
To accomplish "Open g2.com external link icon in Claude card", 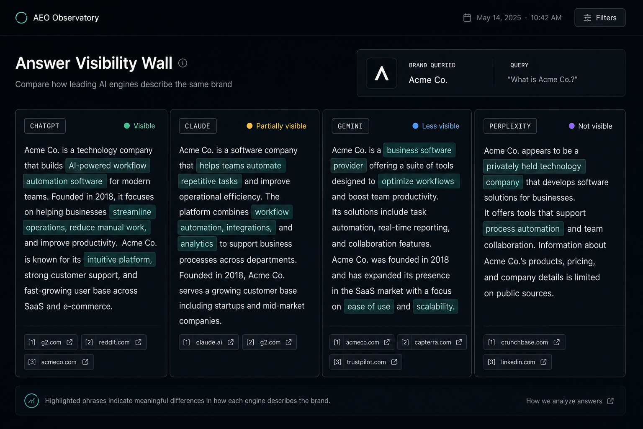I will 288,342.
